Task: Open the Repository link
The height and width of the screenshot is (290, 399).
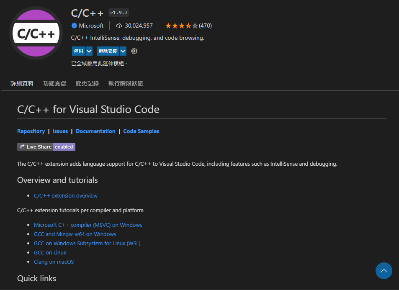Action: pos(31,131)
